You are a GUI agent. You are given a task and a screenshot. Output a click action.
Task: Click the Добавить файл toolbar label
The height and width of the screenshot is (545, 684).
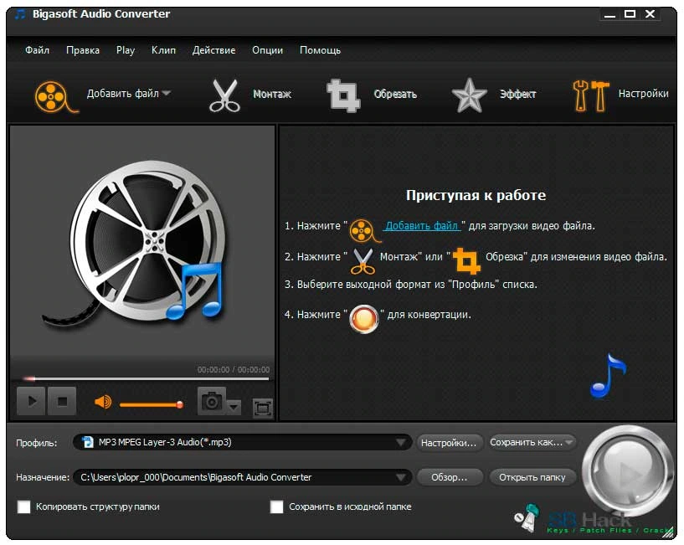click(x=122, y=94)
